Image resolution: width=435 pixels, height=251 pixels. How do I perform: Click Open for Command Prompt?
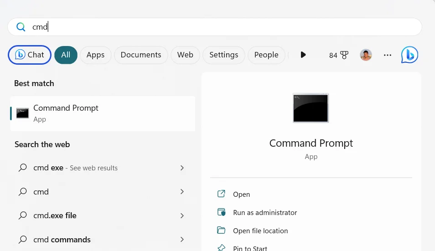click(x=241, y=195)
